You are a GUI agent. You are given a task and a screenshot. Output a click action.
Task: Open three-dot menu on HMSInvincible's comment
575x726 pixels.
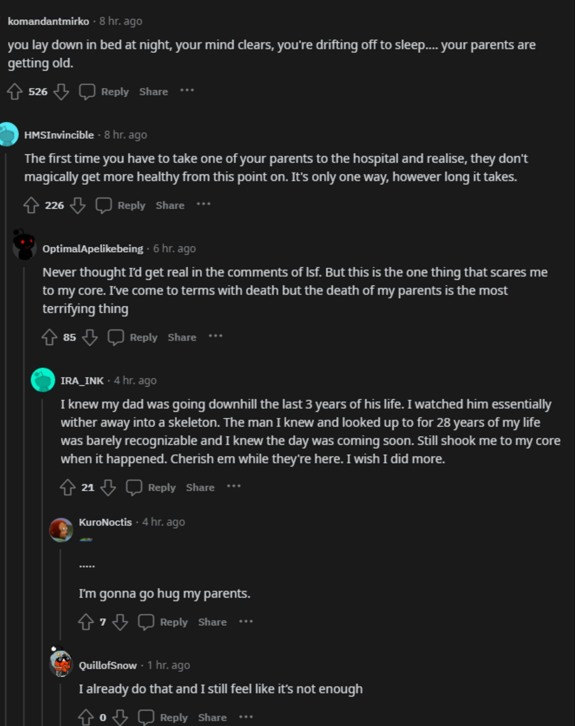pos(203,204)
